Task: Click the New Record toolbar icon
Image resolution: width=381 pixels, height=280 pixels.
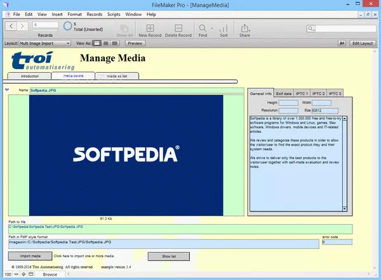Action: click(x=149, y=29)
